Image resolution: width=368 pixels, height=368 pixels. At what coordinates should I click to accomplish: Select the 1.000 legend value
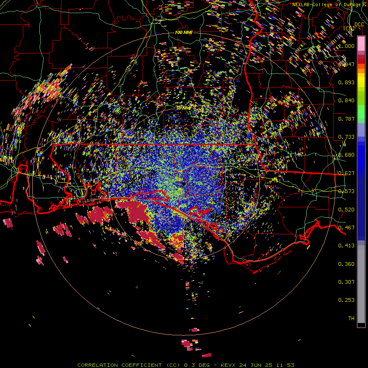click(346, 46)
